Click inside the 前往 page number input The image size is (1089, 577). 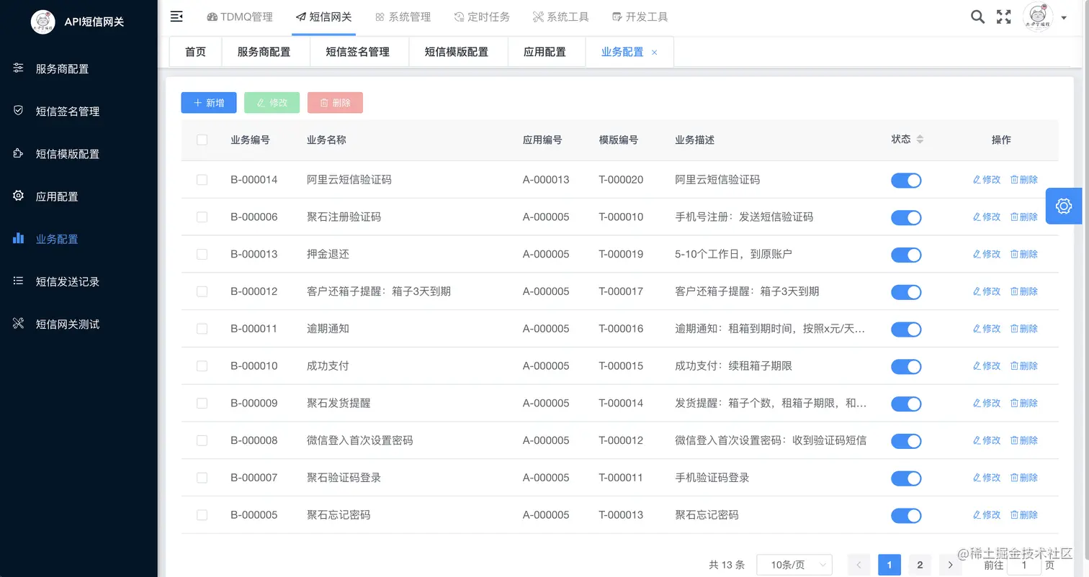pyautogui.click(x=1023, y=565)
